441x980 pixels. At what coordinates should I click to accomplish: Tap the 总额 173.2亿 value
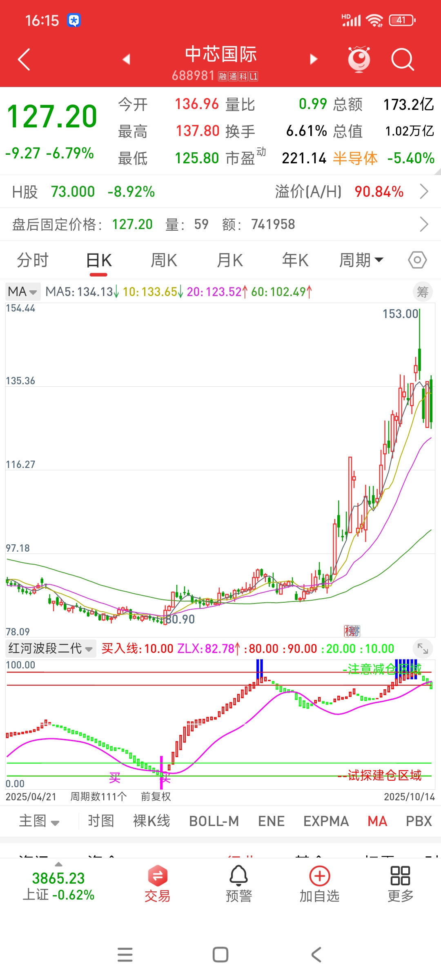click(383, 104)
